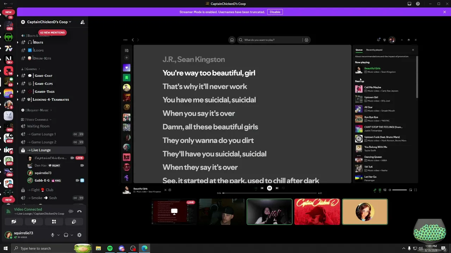The image size is (451, 253).
Task: Mute the Discord microphone
Action: (52, 235)
